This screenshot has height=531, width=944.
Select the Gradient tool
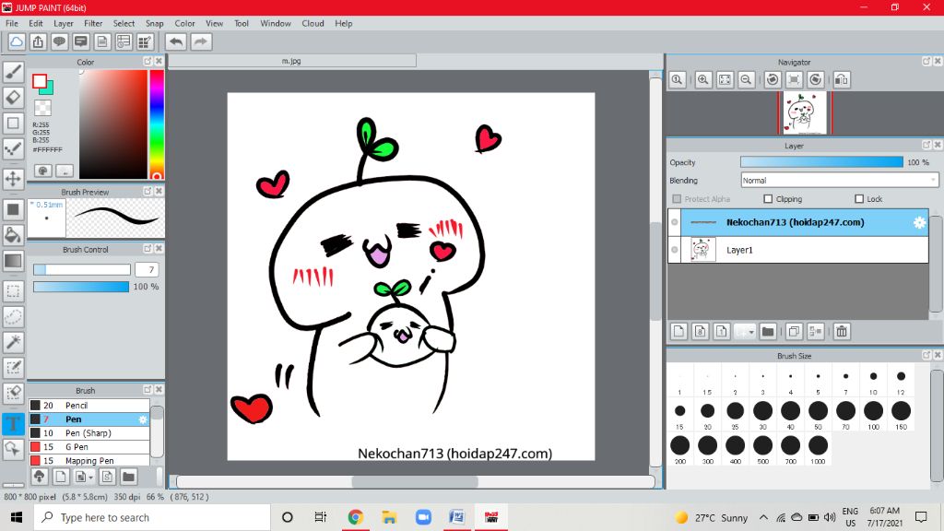tap(13, 261)
